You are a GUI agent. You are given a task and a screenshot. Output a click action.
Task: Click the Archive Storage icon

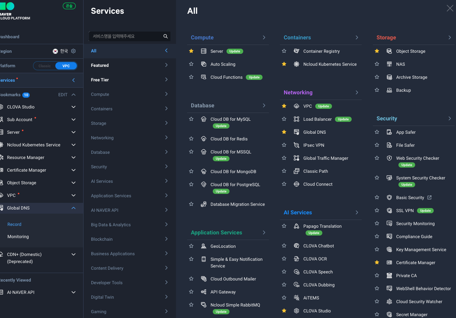click(x=389, y=77)
